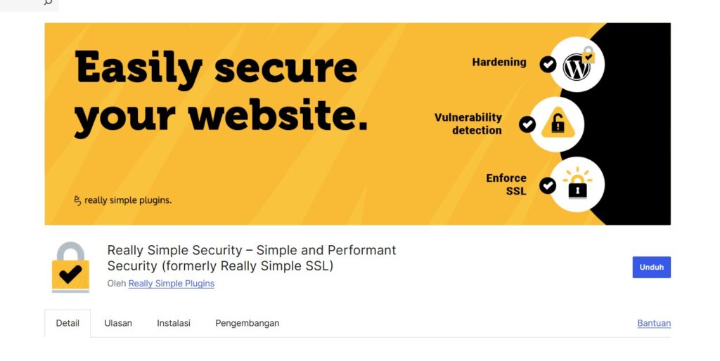Viewport: 720px width, 361px height.
Task: Click the WordPress logo hardening icon
Action: [577, 65]
